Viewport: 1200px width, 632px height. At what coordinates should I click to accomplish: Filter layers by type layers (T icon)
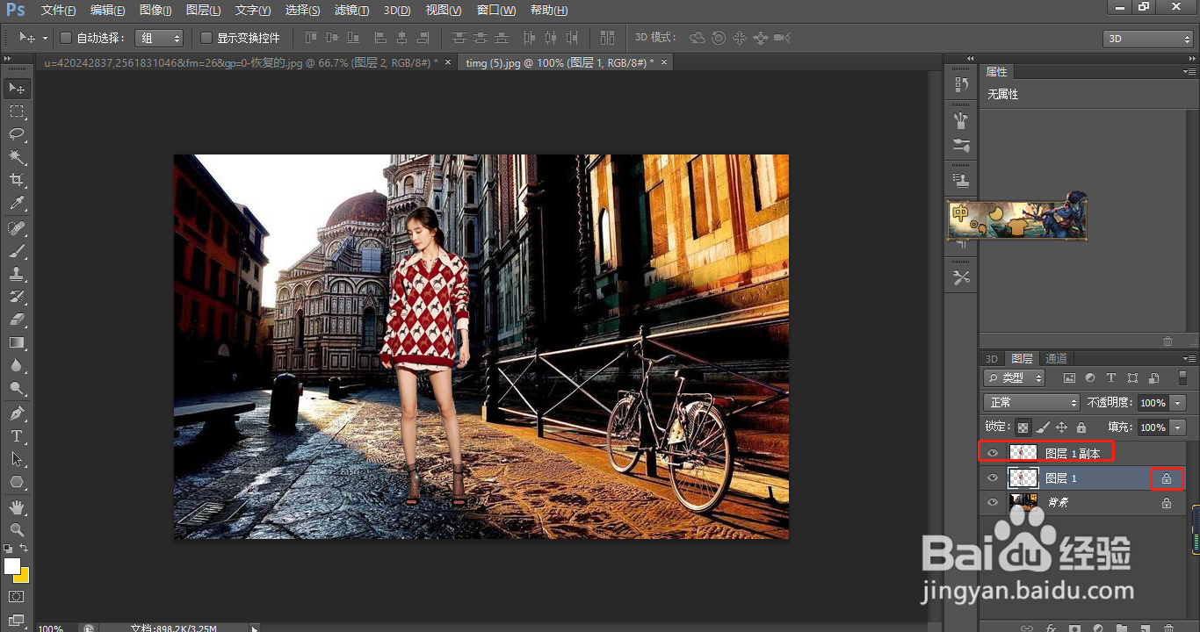pos(1110,378)
